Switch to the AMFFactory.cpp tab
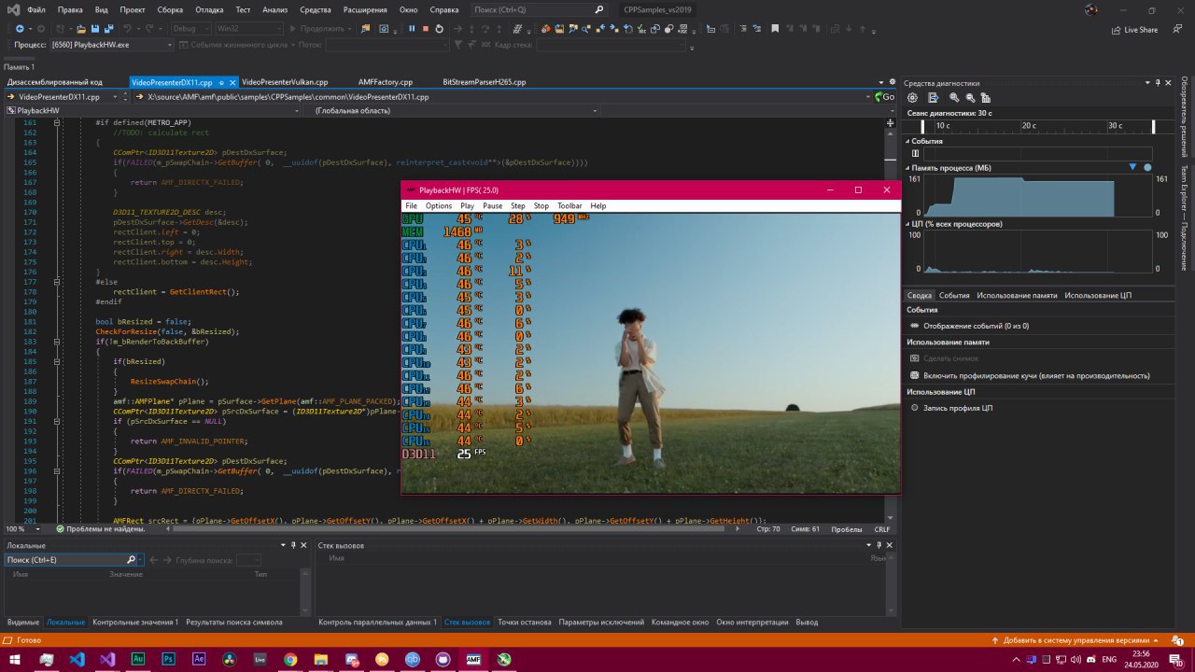 coord(385,82)
